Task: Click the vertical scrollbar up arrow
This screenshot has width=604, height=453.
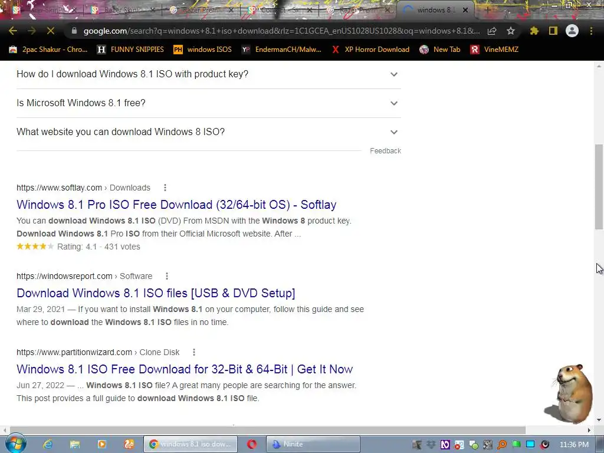Action: click(599, 66)
